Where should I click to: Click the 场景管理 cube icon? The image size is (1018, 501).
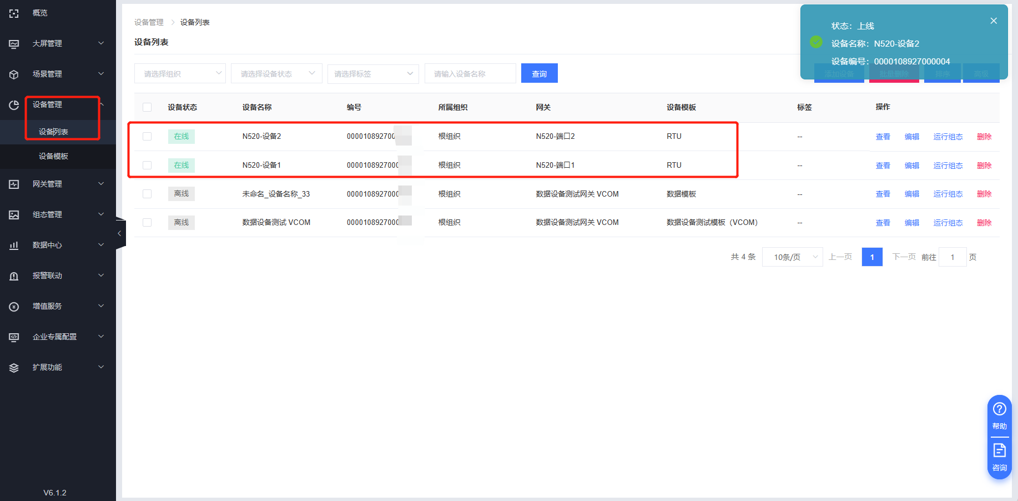[14, 74]
